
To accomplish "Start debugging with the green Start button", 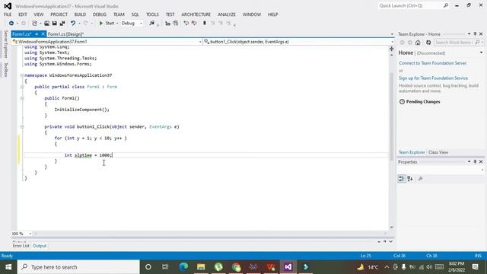I will tap(107, 24).
